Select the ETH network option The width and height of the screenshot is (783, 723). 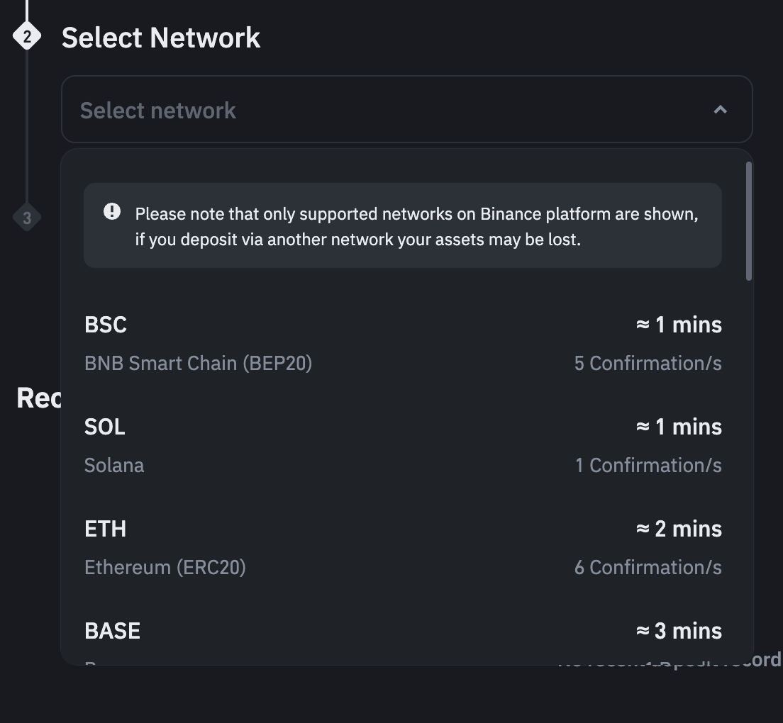(x=106, y=529)
